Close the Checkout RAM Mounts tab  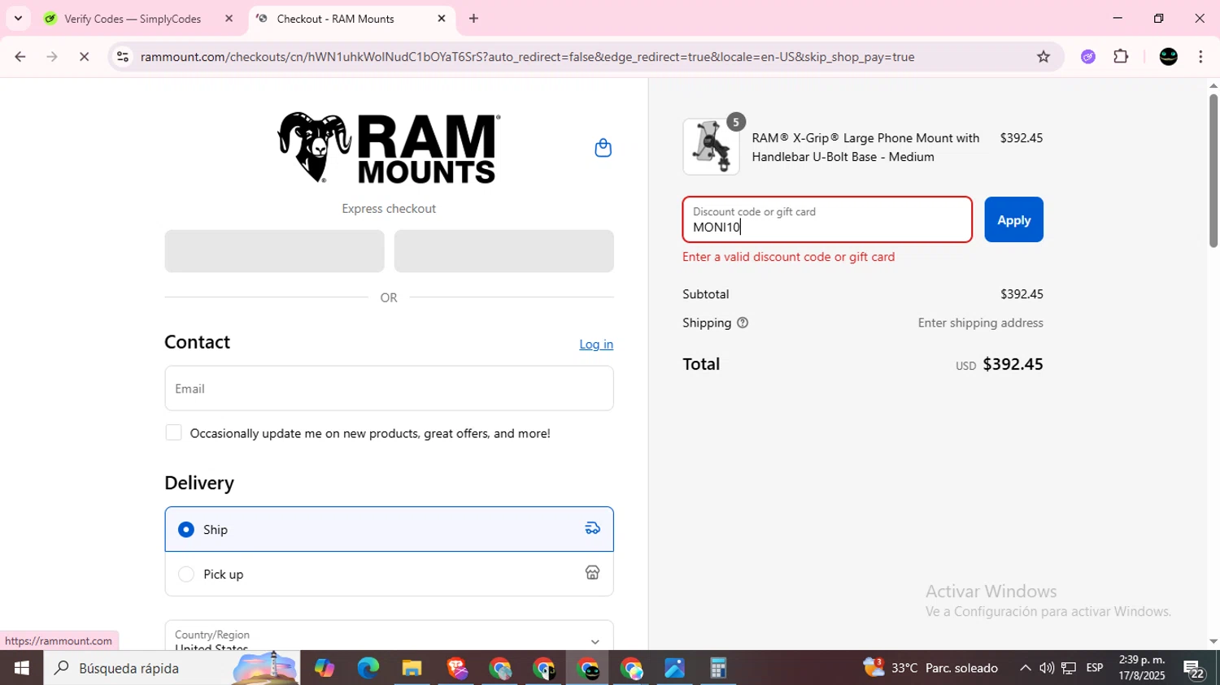[442, 18]
